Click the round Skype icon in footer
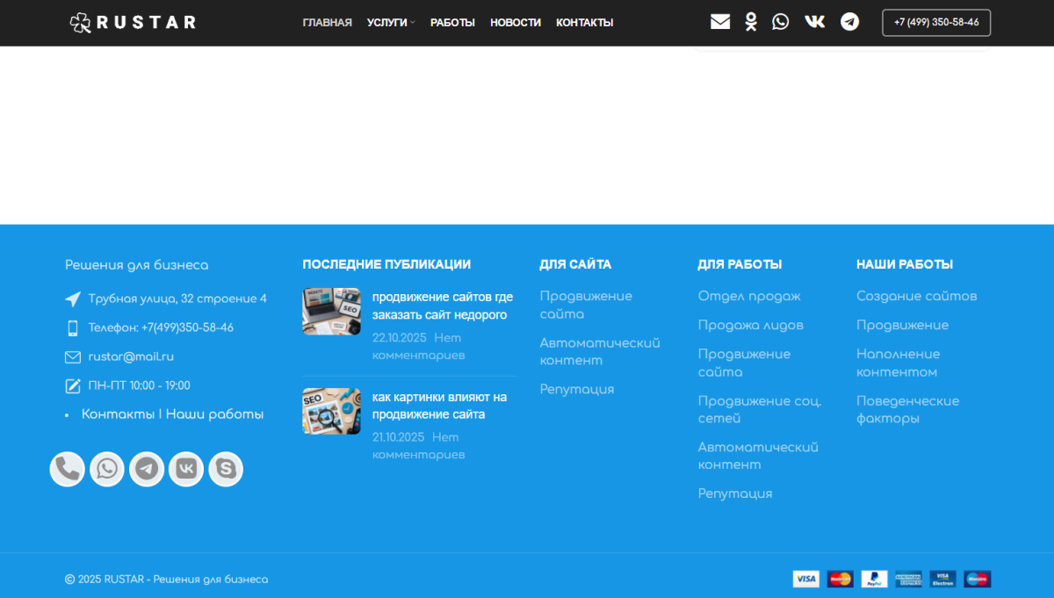This screenshot has width=1054, height=598. (226, 469)
